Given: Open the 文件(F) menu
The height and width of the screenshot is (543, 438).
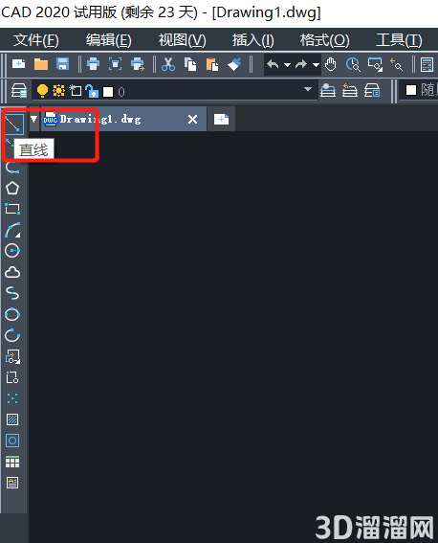Looking at the screenshot, I should coord(36,40).
